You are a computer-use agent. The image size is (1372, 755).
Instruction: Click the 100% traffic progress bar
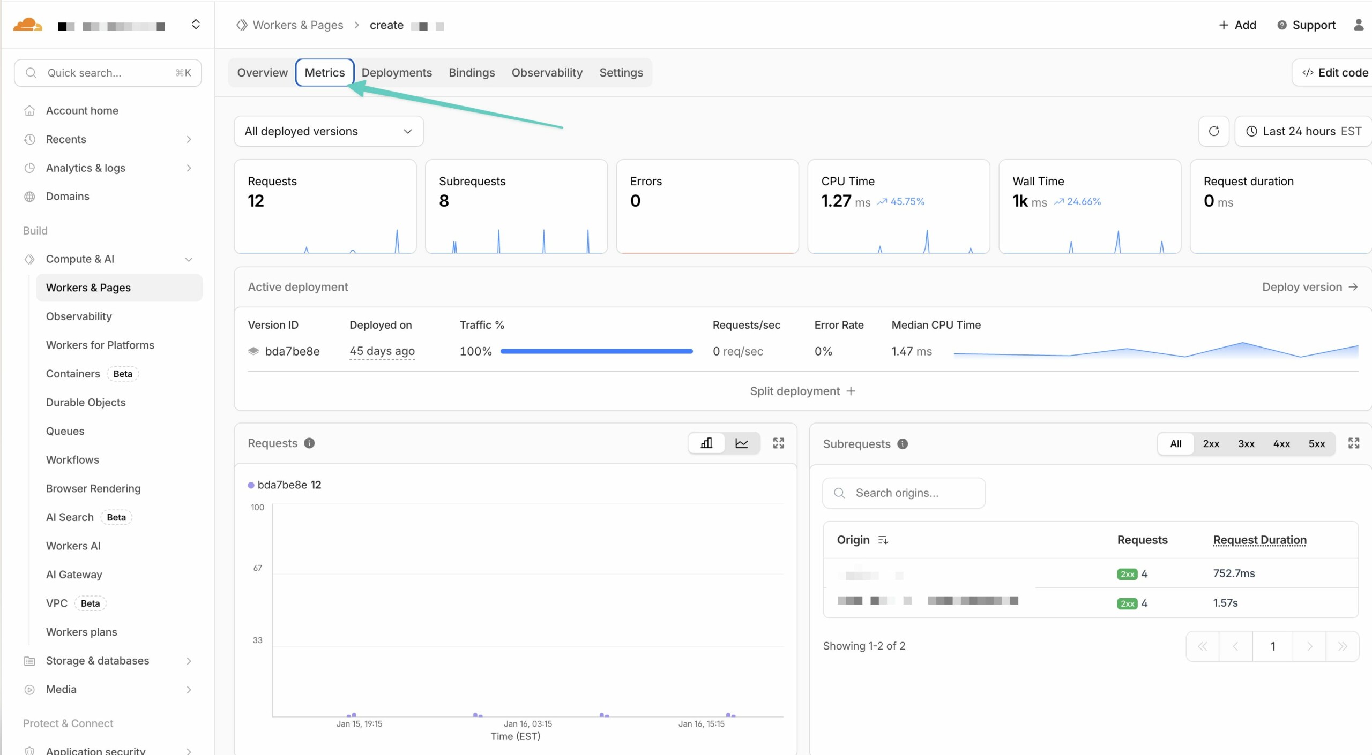(x=596, y=351)
